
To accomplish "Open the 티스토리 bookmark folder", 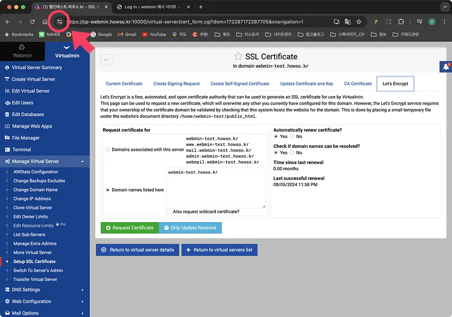I will [x=248, y=35].
